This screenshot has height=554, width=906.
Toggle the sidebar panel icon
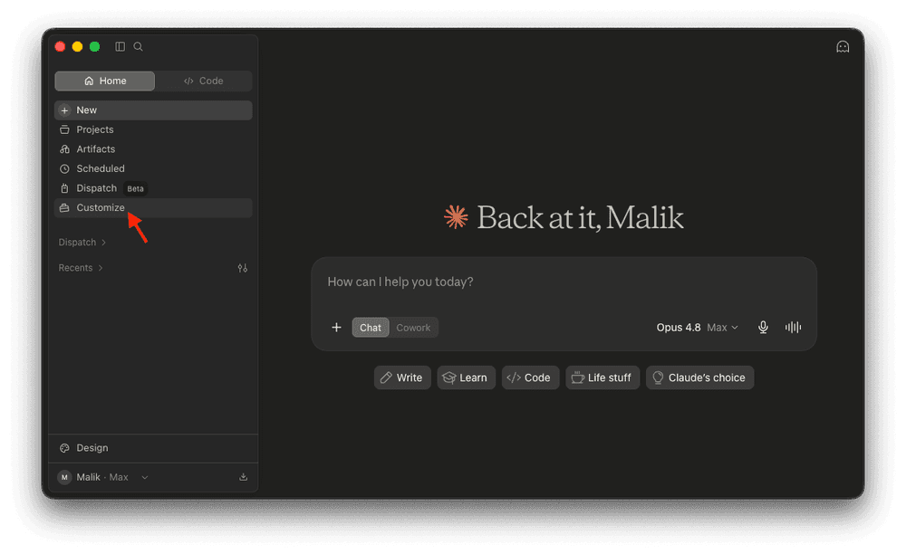click(x=120, y=47)
